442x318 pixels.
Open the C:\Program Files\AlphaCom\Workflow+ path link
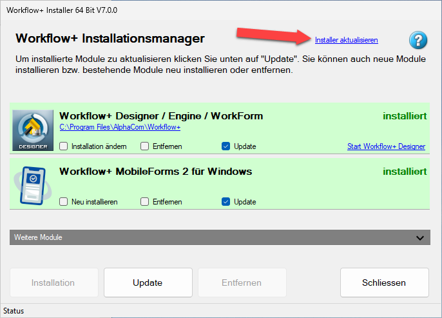[120, 127]
